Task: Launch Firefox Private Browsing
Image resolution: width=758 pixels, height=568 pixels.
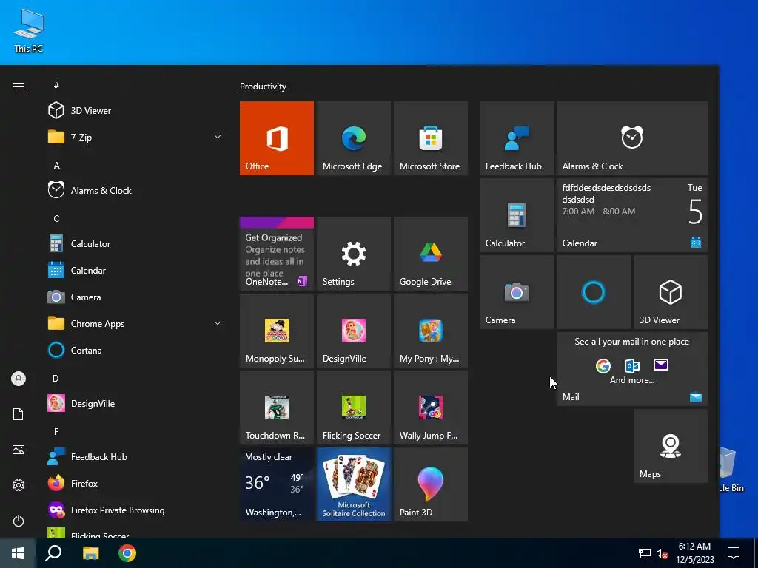Action: point(135,510)
